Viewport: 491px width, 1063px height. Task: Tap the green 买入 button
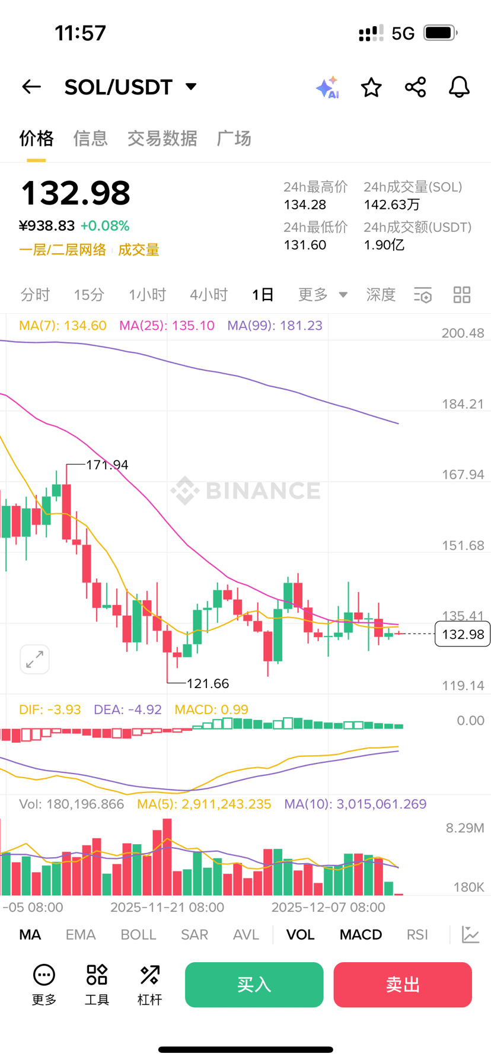[x=254, y=985]
